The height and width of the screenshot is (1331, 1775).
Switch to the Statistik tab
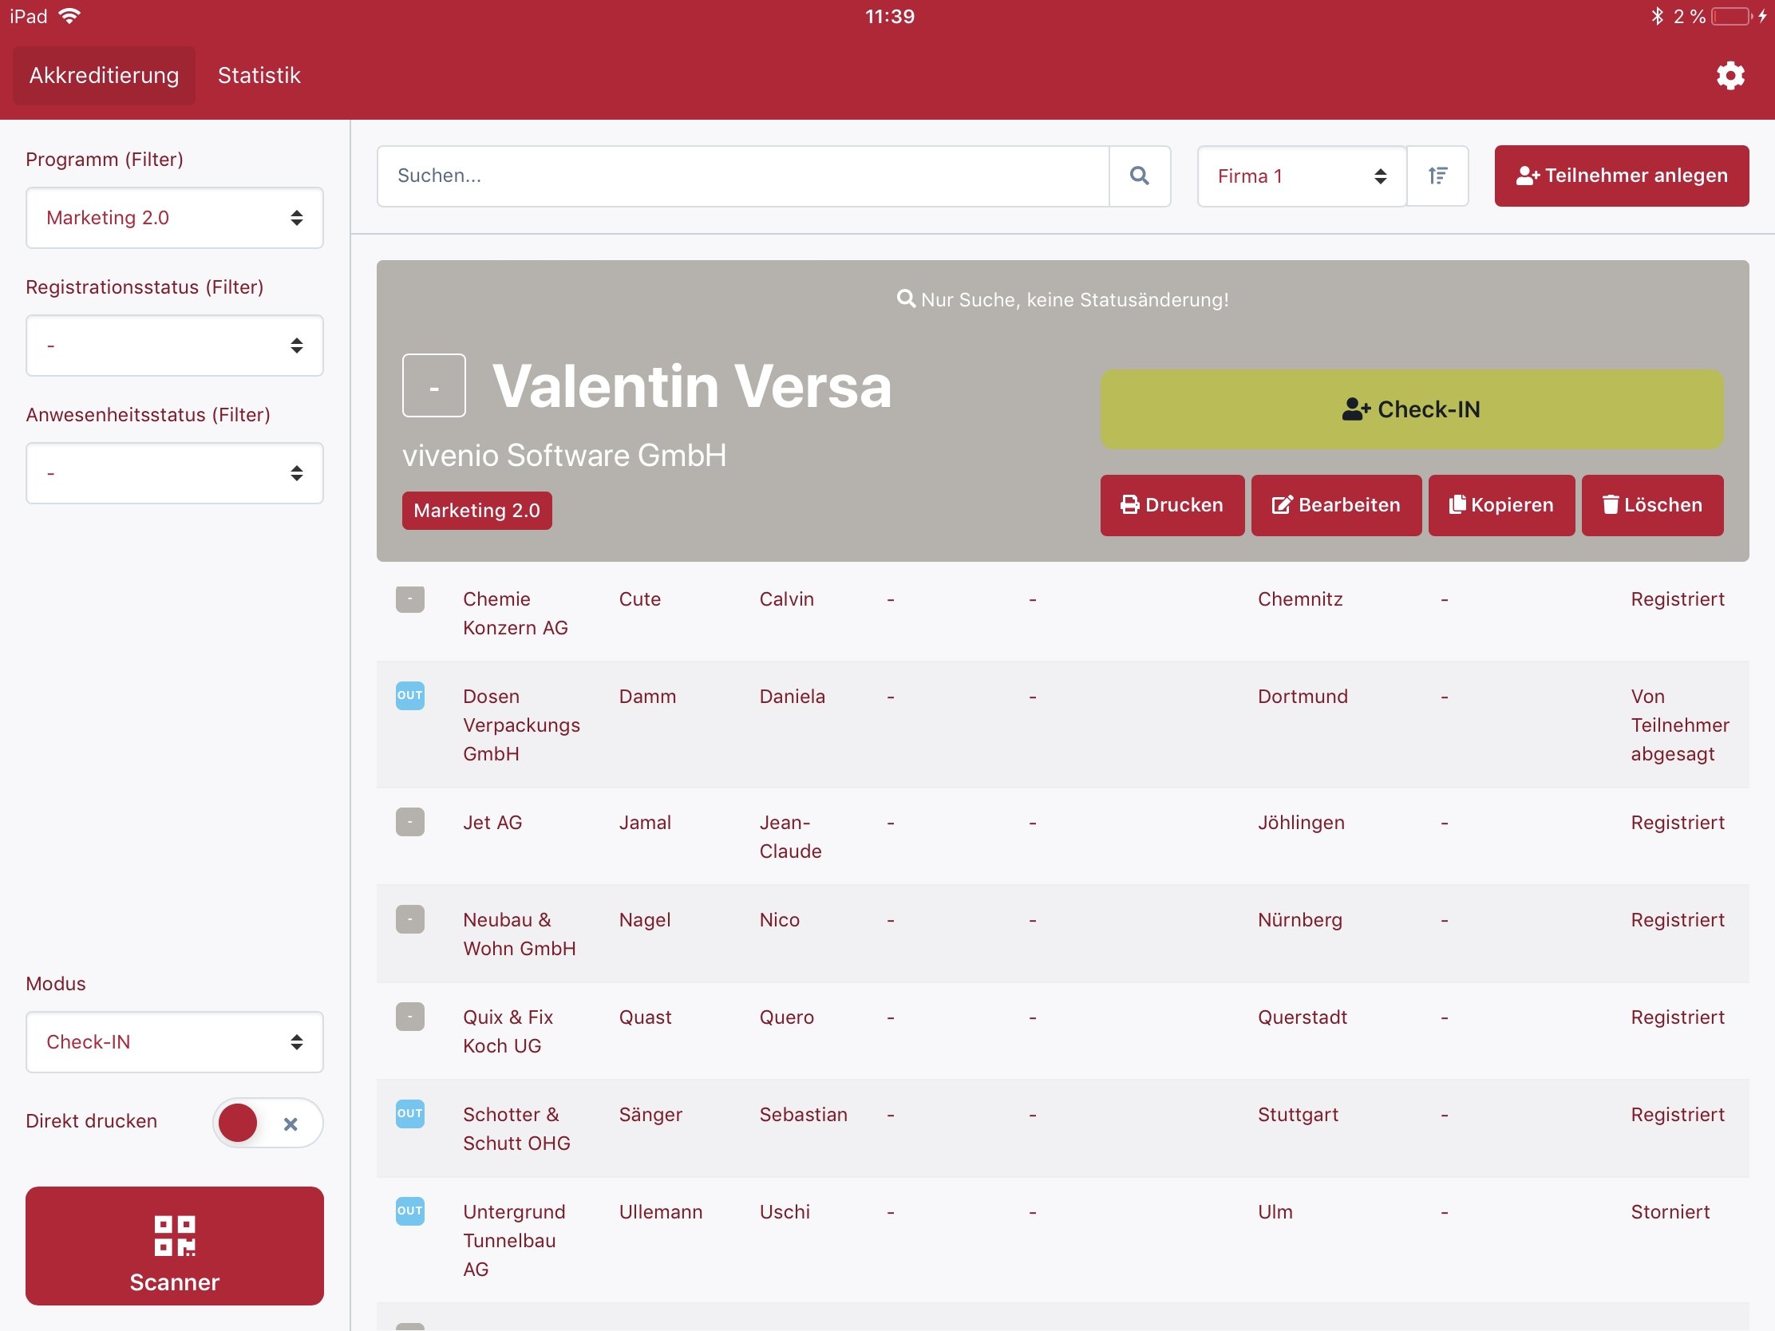259,76
